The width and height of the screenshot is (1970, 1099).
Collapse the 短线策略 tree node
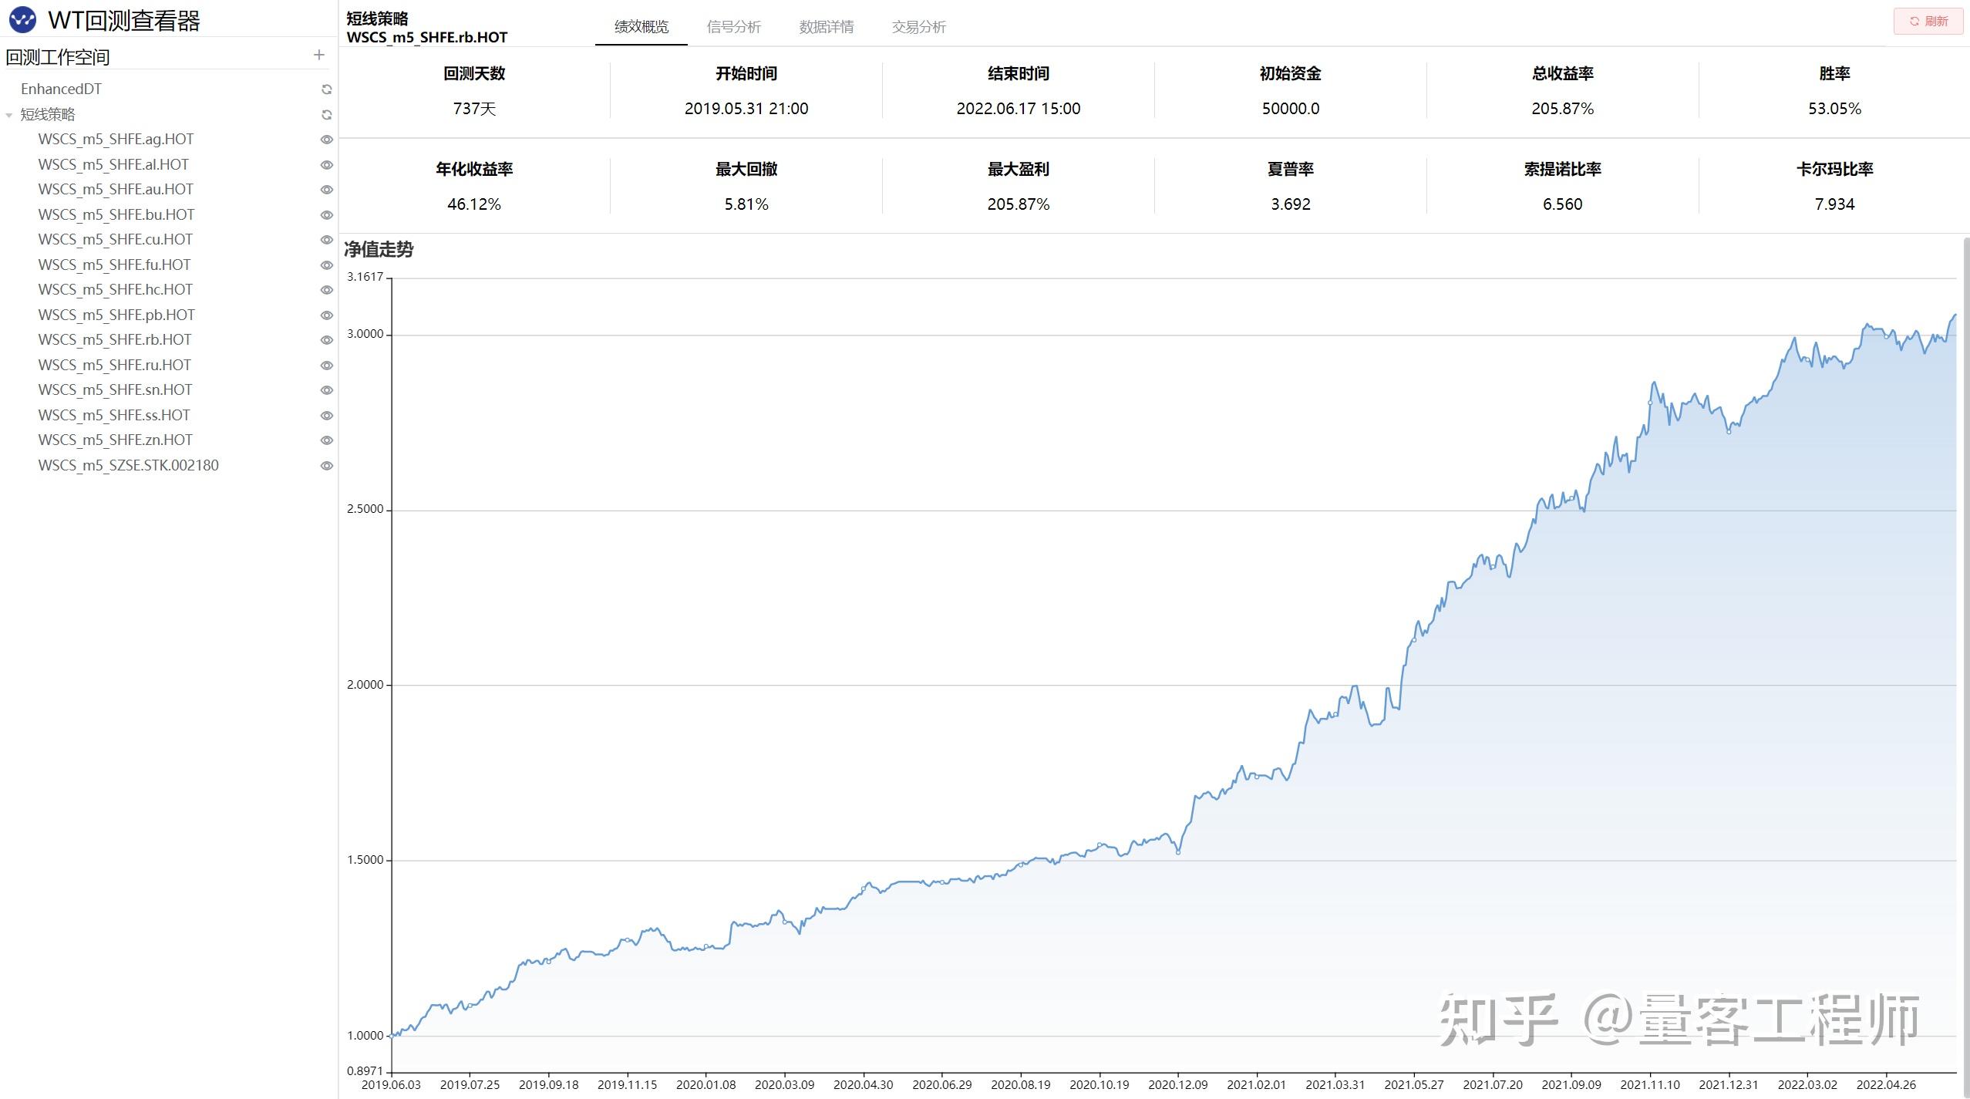(x=9, y=115)
